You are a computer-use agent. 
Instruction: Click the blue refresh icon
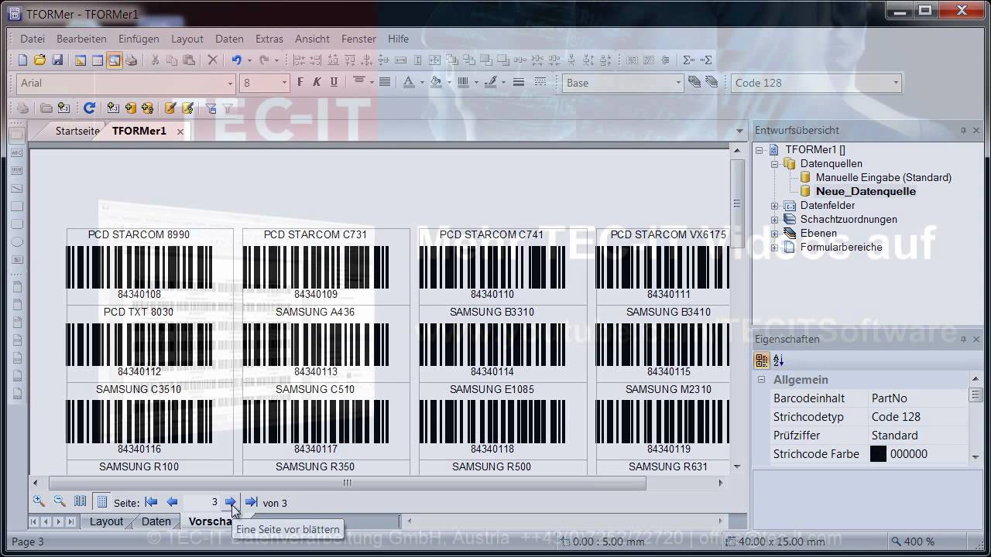[90, 108]
